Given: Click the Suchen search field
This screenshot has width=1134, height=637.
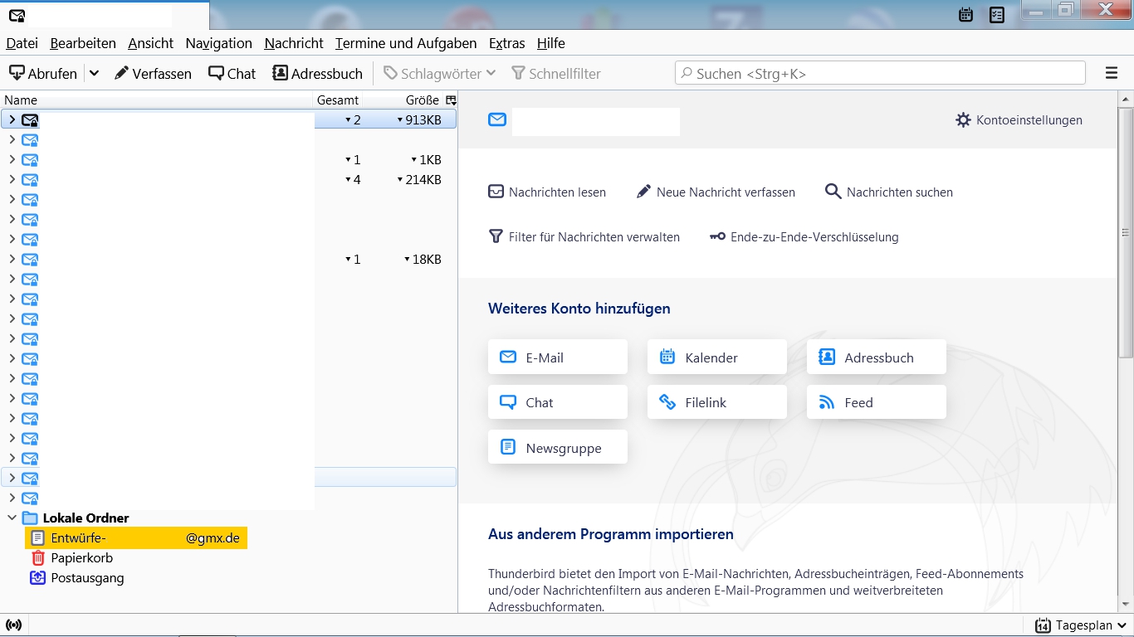Looking at the screenshot, I should click(x=880, y=73).
